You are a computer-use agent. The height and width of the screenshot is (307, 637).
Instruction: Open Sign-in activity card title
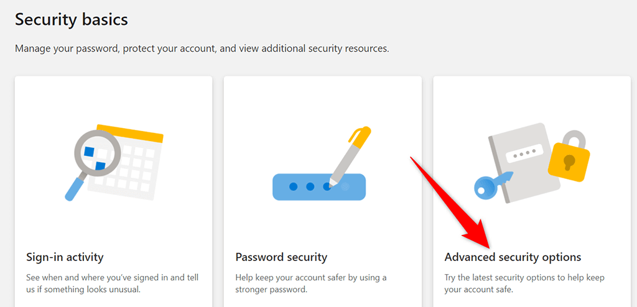(65, 257)
